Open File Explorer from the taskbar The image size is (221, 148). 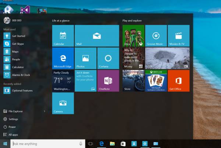click(x=112, y=144)
